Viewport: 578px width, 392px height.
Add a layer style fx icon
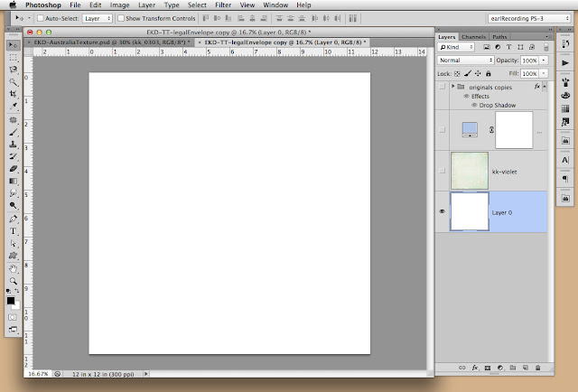pyautogui.click(x=475, y=368)
